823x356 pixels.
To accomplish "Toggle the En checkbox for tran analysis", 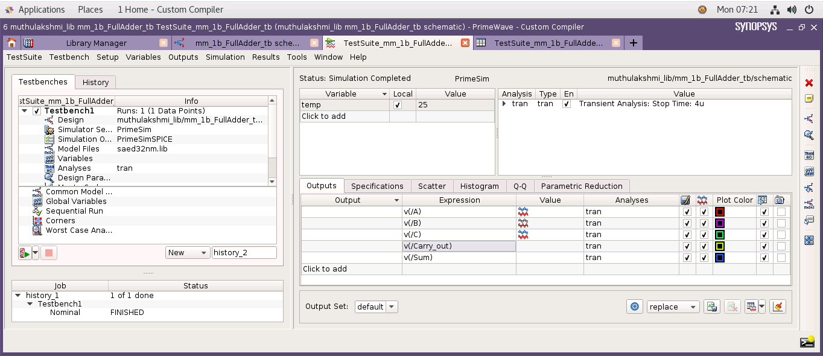I will click(566, 103).
